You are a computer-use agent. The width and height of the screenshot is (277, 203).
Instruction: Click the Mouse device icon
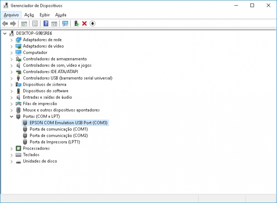pyautogui.click(x=18, y=110)
